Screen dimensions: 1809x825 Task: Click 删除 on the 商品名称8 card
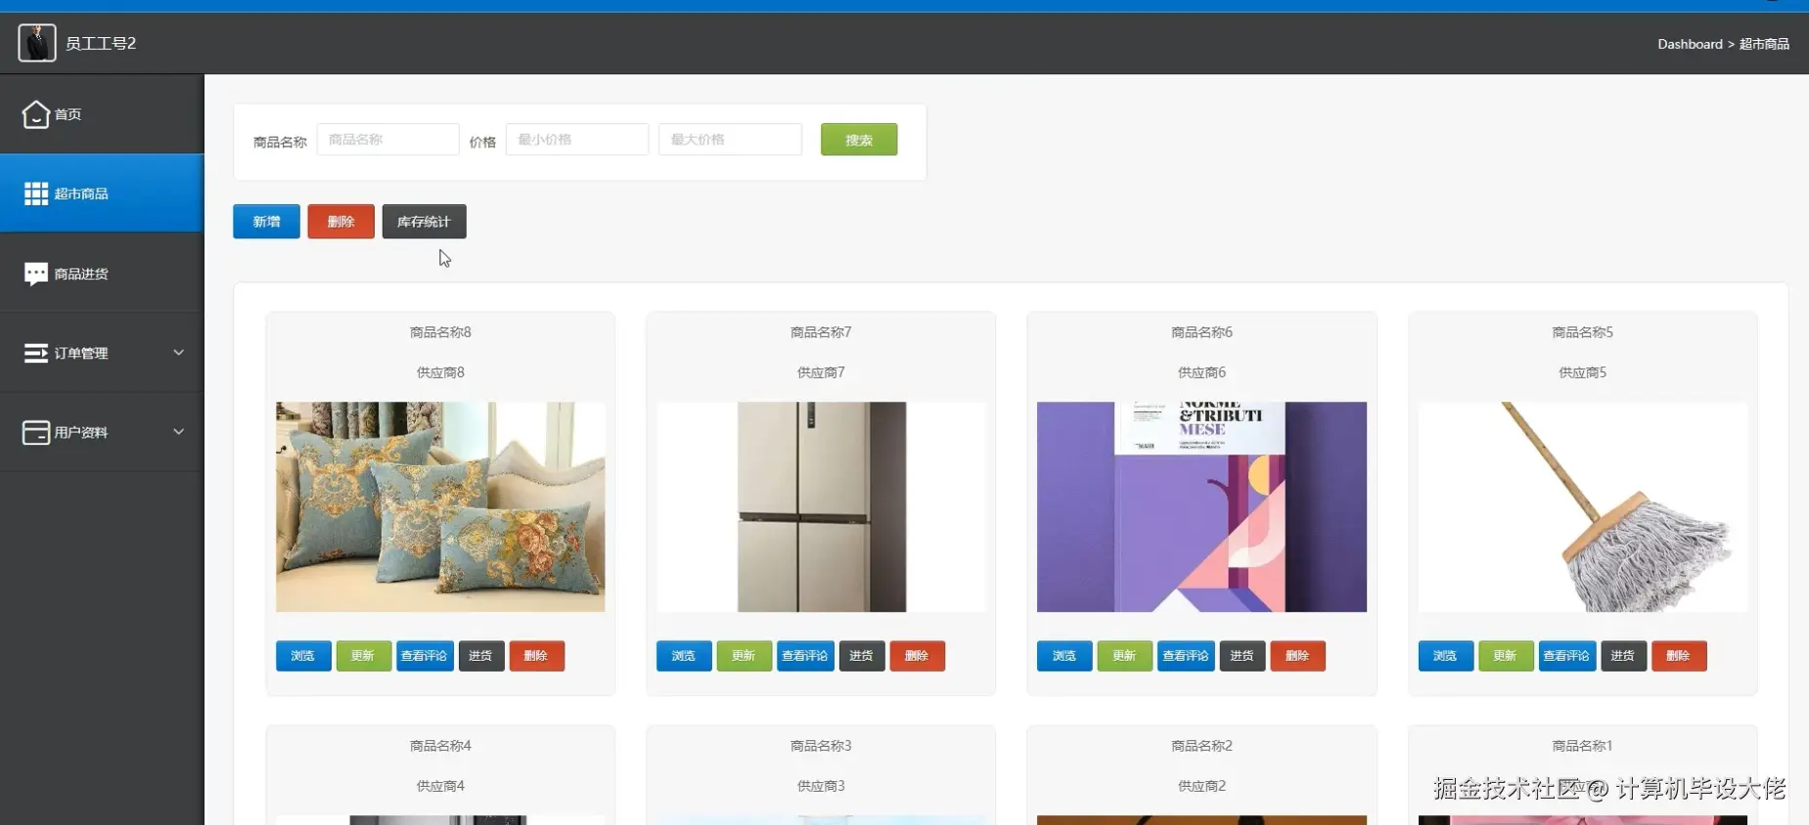pos(536,656)
